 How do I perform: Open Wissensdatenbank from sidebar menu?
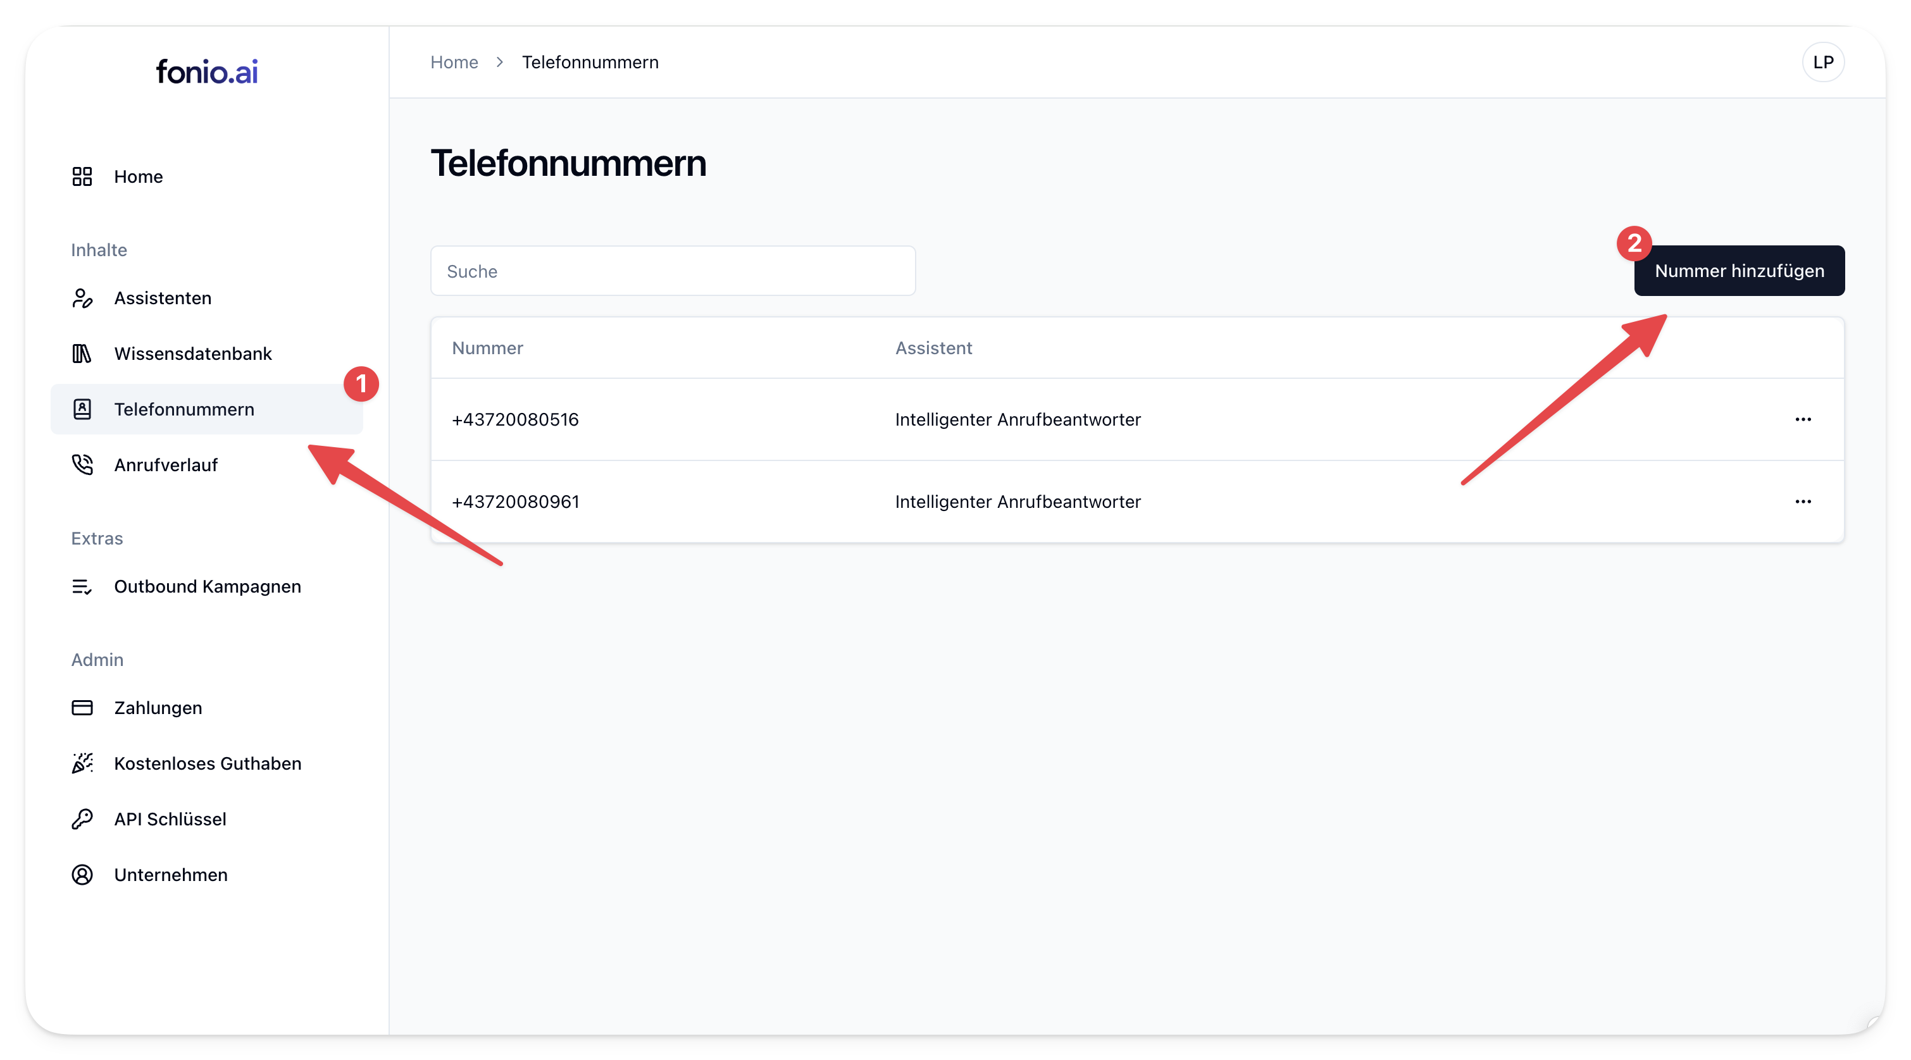193,354
